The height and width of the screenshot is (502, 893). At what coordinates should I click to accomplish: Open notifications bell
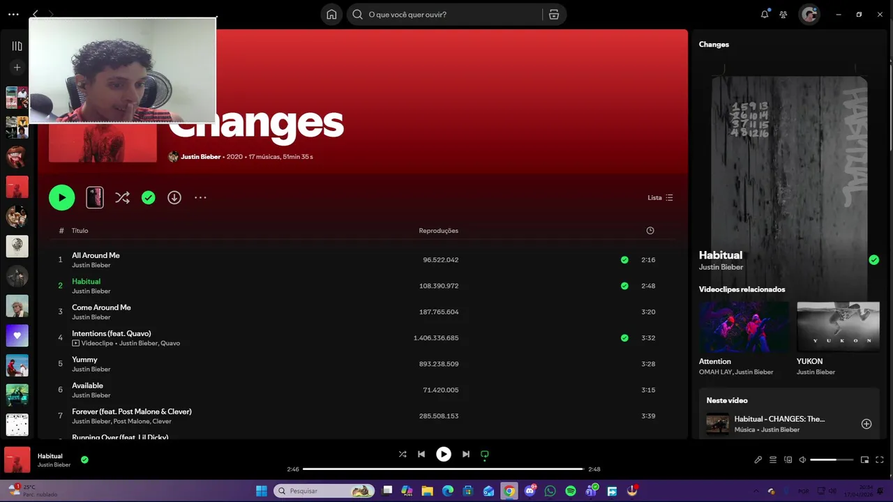coord(765,15)
